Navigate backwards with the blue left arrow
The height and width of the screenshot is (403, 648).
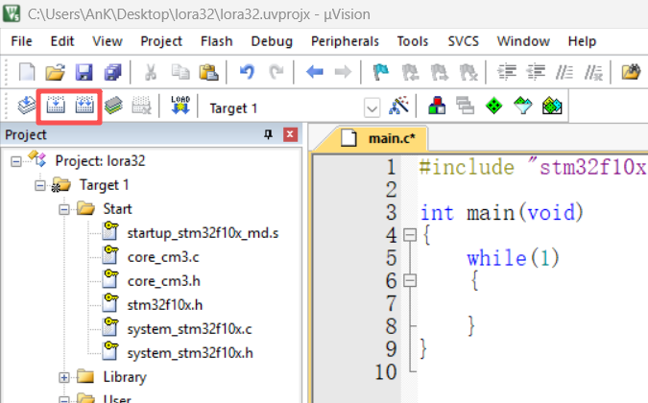tap(315, 72)
